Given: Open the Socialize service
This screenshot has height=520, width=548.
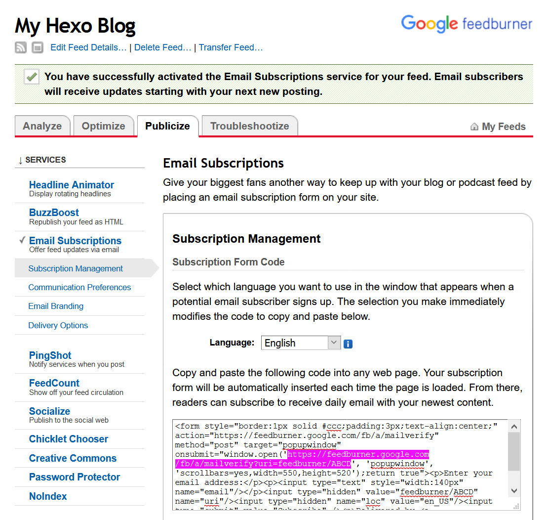Looking at the screenshot, I should (50, 411).
